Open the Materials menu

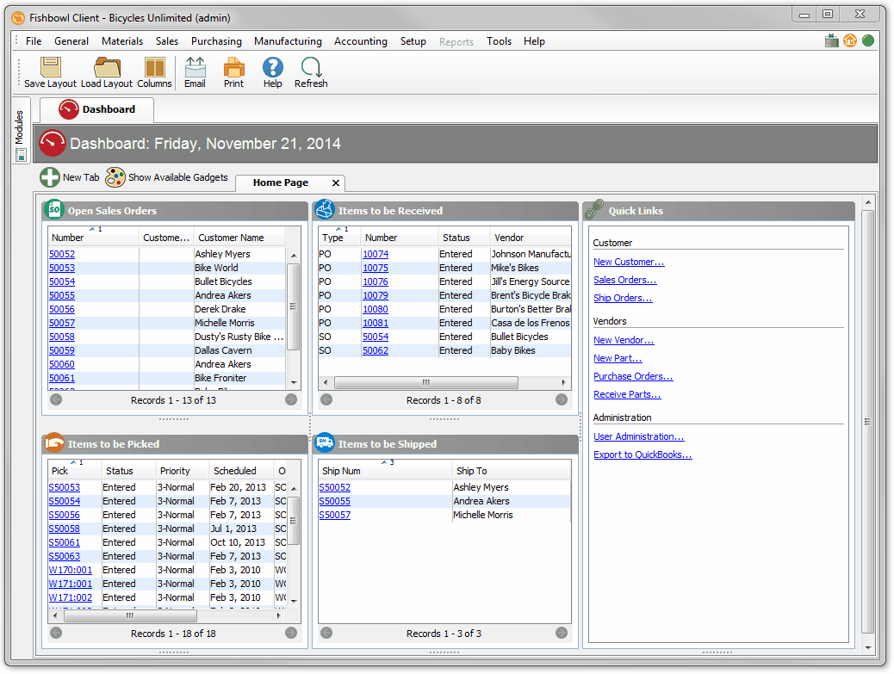coord(122,41)
